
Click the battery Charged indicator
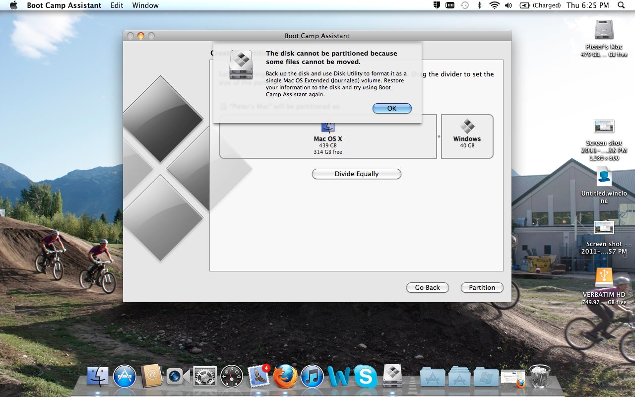pos(540,5)
